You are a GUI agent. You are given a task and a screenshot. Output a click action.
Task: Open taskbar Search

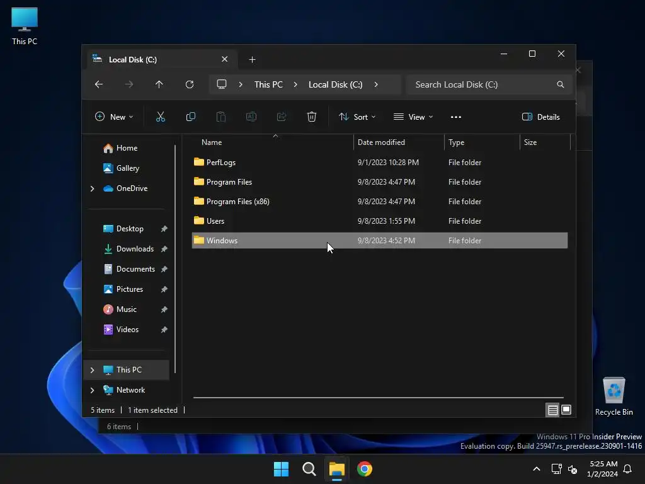point(309,469)
